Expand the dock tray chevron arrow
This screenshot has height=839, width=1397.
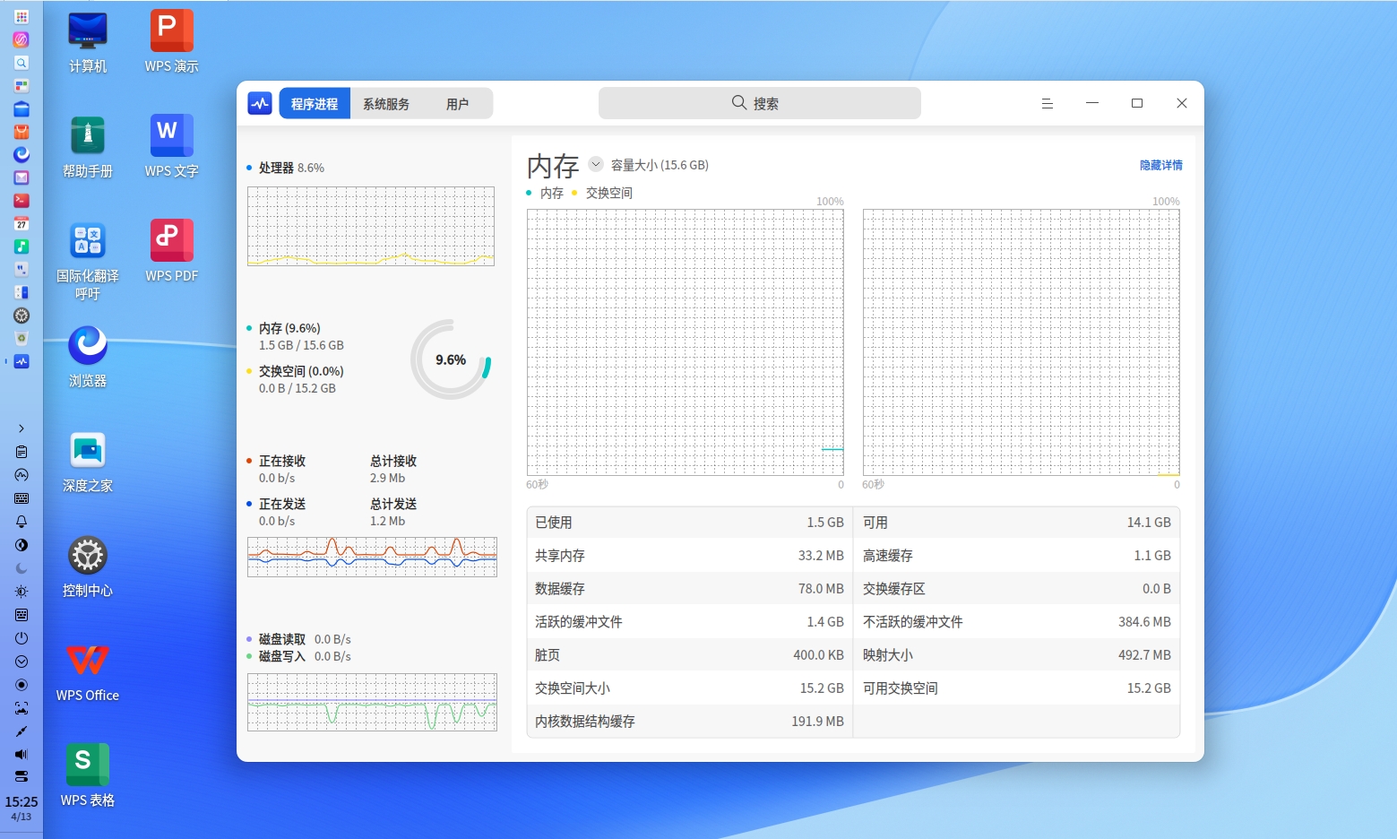pyautogui.click(x=22, y=428)
